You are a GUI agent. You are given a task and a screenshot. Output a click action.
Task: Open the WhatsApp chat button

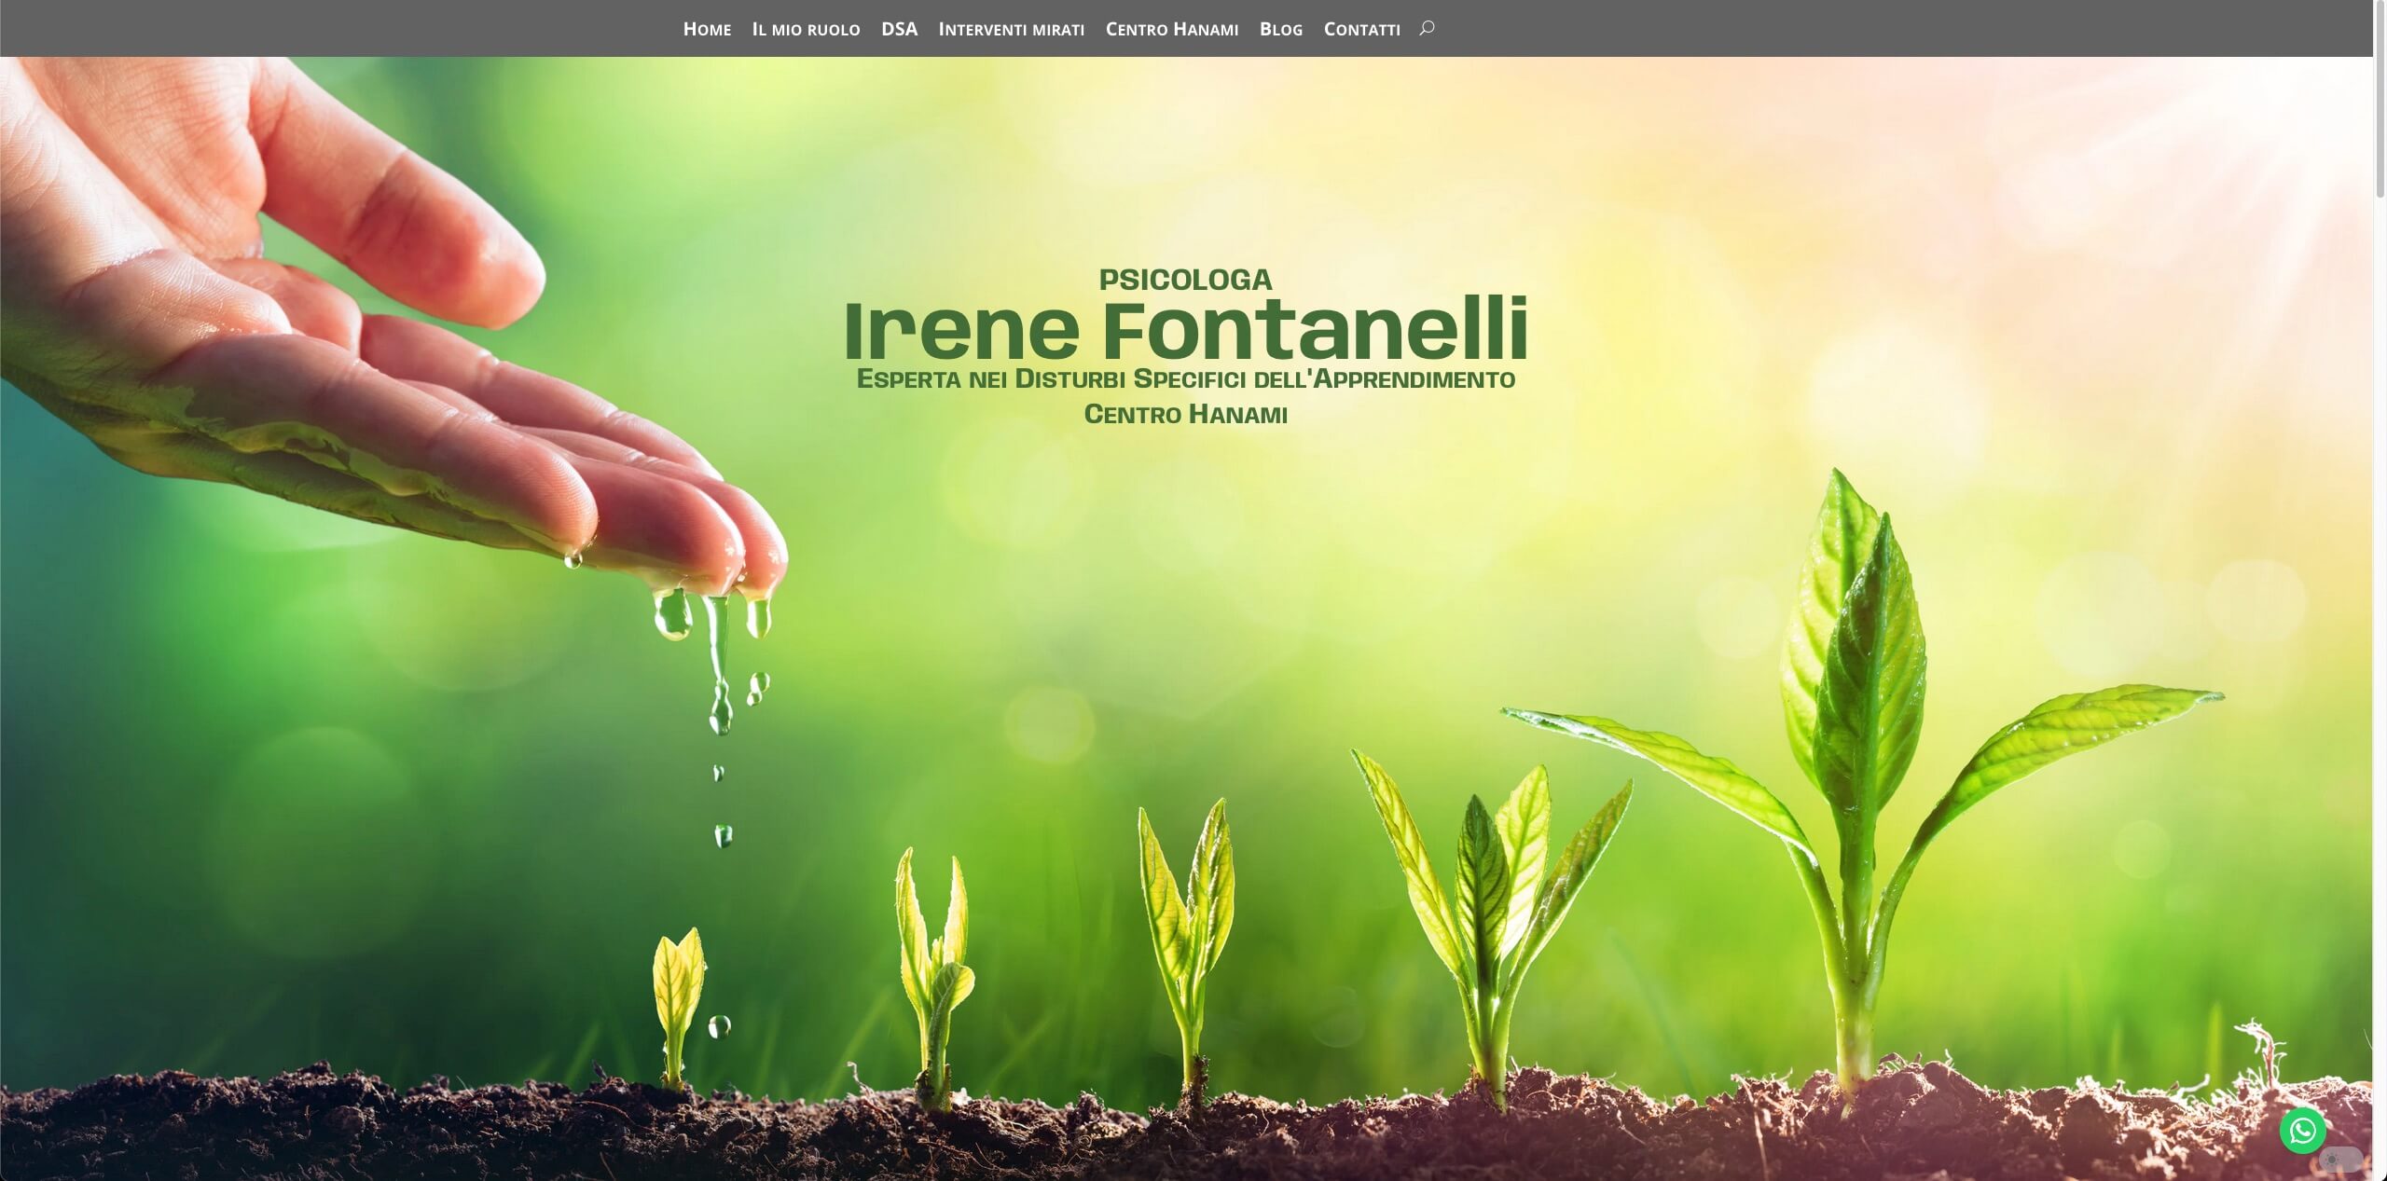coord(2302,1131)
